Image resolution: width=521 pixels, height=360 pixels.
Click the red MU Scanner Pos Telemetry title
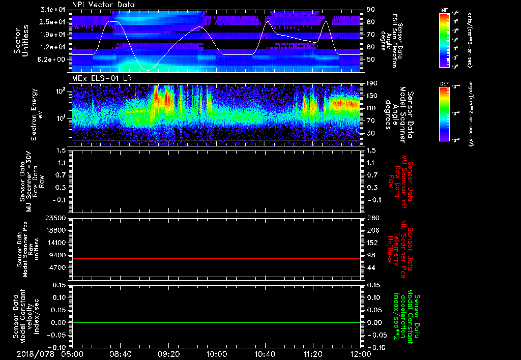point(400,249)
